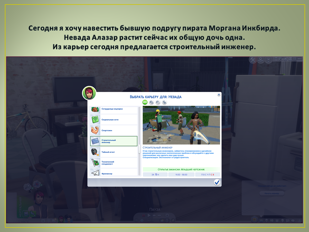Screen dimensions: 309x232
Task: Click the floor up/down arrows control
Action: [x=276, y=59]
